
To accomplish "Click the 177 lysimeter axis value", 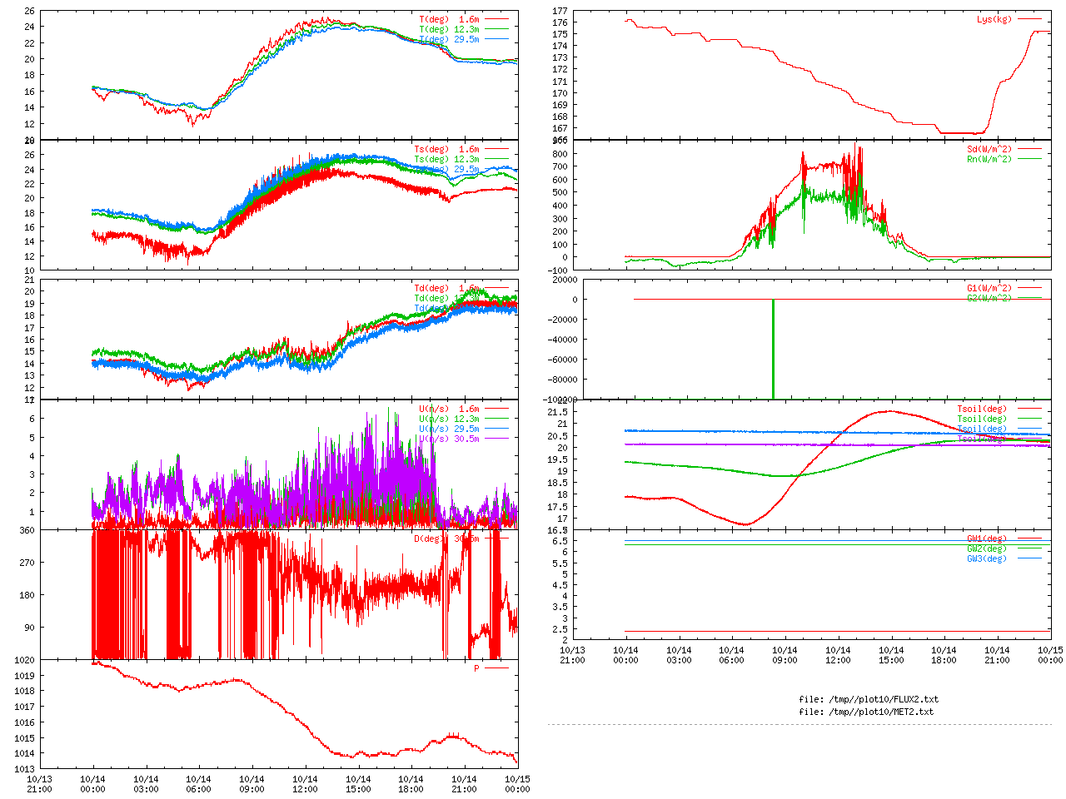I will pyautogui.click(x=560, y=11).
